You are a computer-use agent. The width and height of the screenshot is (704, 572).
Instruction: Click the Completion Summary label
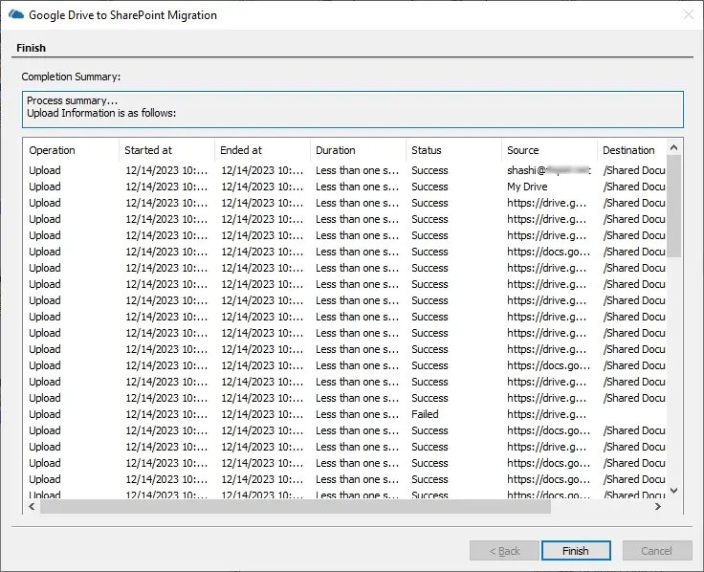coord(71,77)
